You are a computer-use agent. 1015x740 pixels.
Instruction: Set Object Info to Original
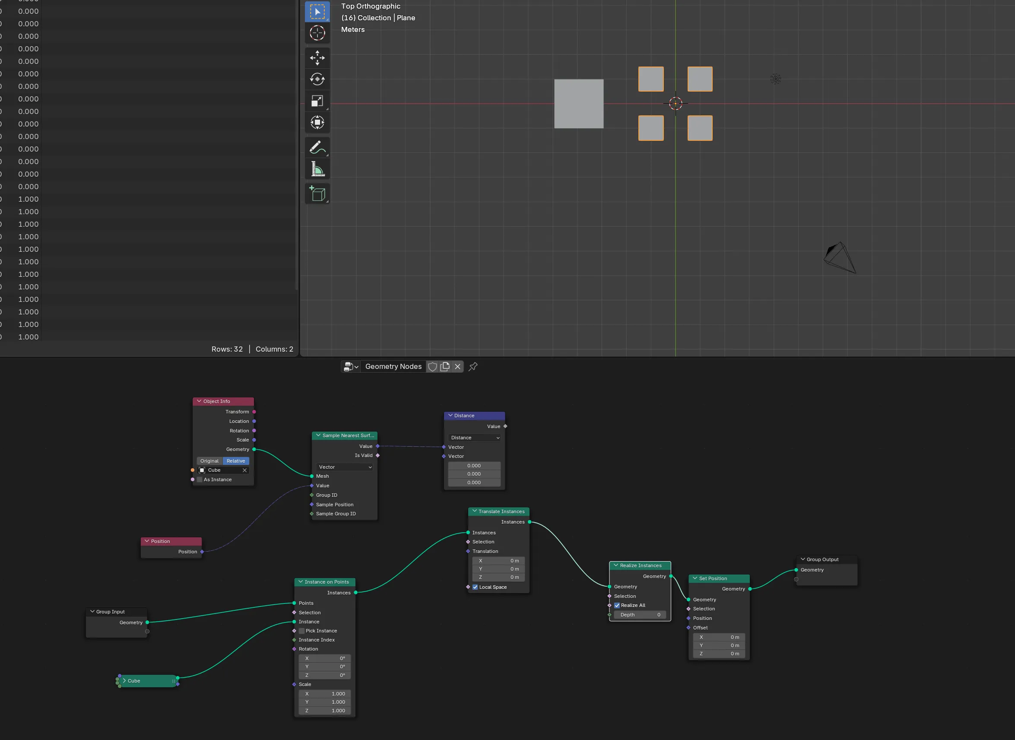(209, 461)
